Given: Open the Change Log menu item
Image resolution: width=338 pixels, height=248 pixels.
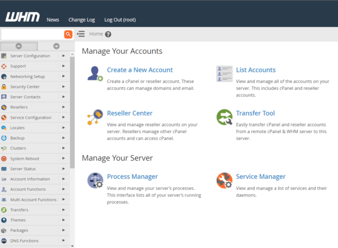Looking at the screenshot, I should coord(81,20).
